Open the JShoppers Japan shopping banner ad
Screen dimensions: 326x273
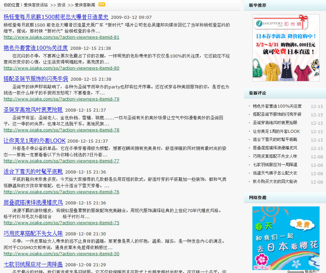(286, 47)
